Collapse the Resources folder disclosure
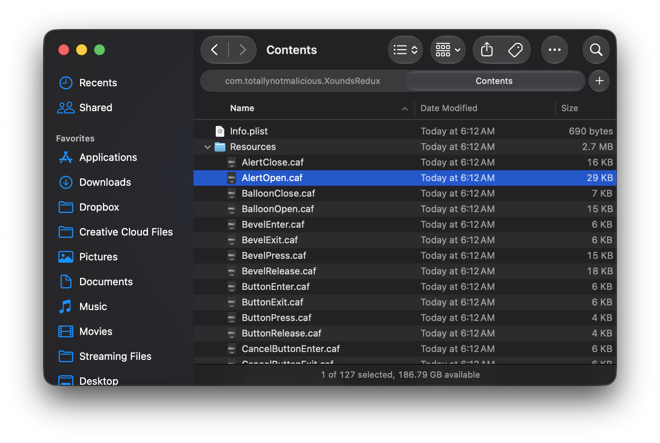 tap(208, 147)
